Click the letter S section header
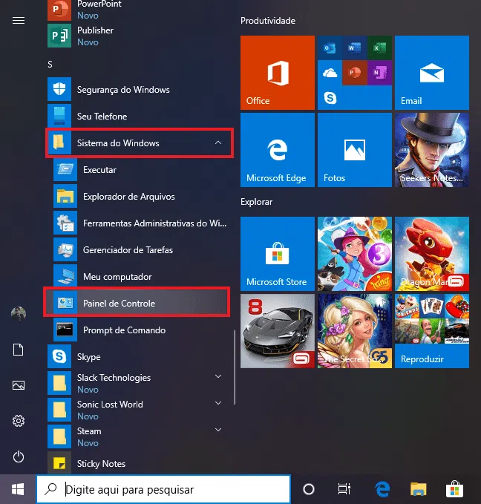The height and width of the screenshot is (504, 481). click(x=50, y=65)
